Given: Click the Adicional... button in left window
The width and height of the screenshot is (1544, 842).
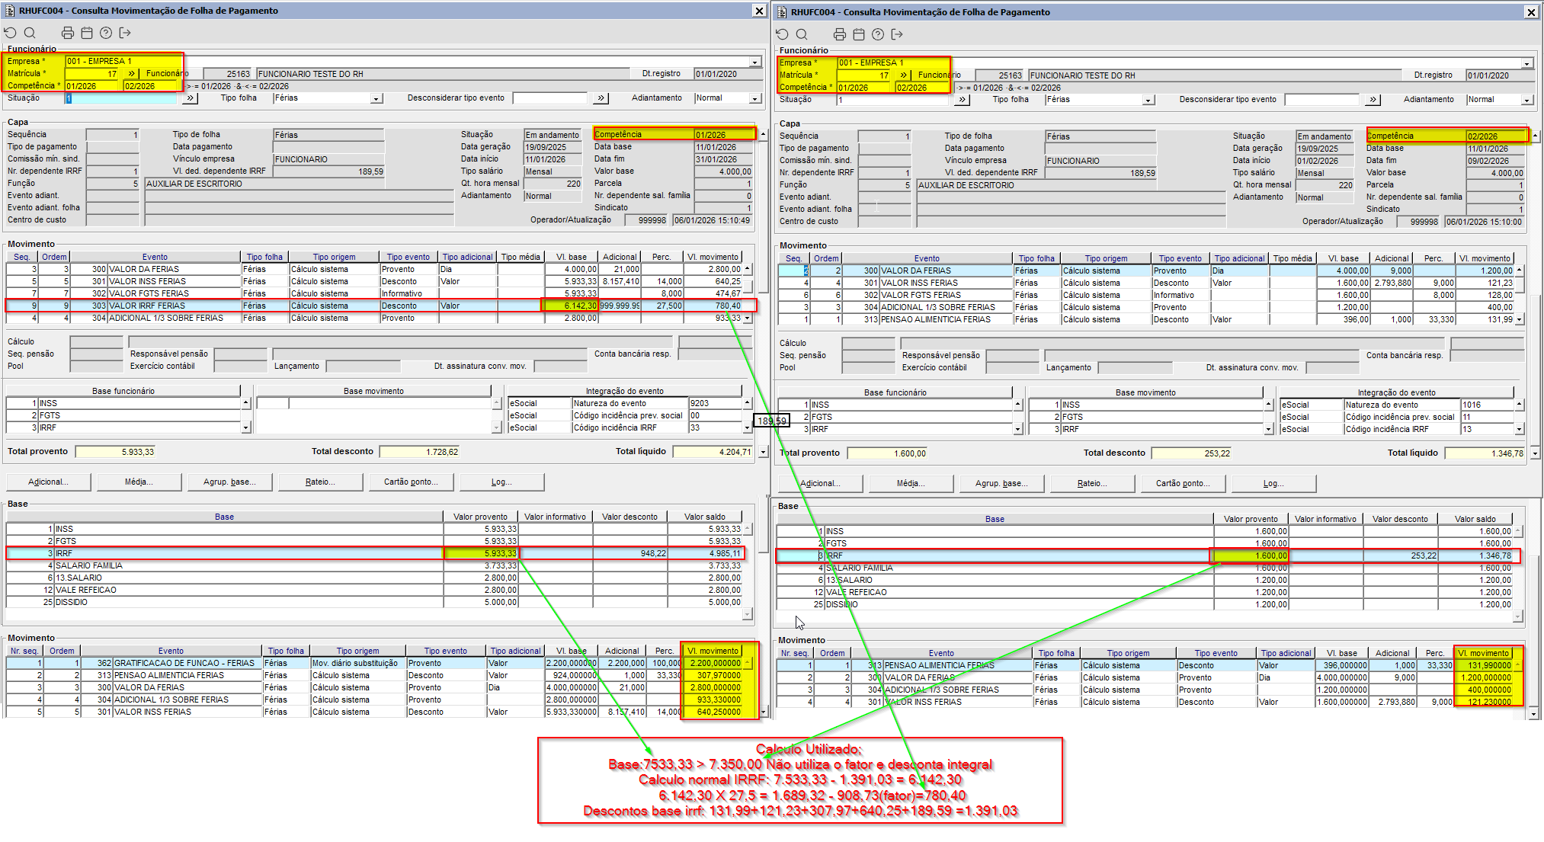Looking at the screenshot, I should pyautogui.click(x=48, y=482).
